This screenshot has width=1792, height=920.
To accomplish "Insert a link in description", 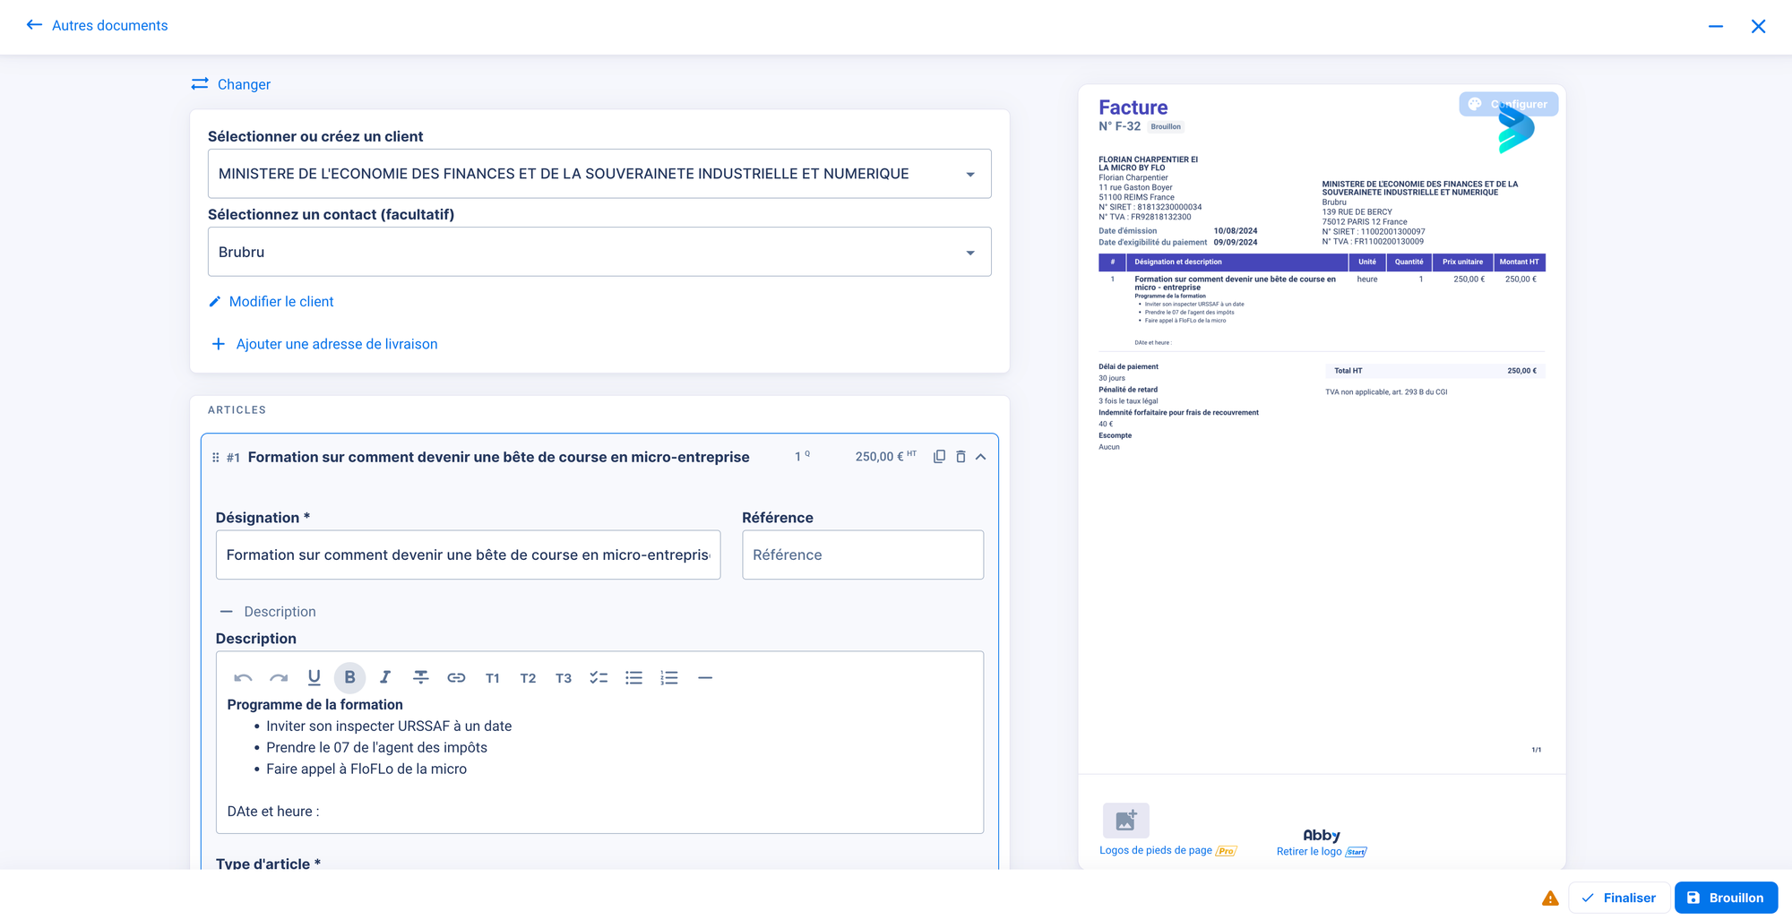I will click(x=456, y=678).
